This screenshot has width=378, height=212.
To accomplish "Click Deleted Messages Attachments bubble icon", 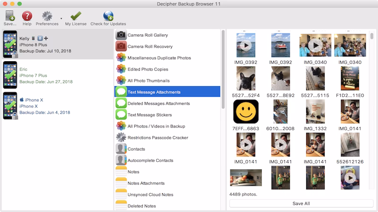I will coord(121,103).
